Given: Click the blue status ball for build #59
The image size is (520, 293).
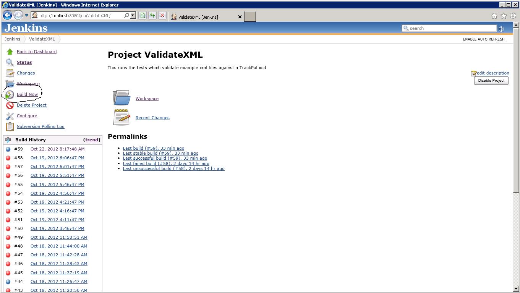Looking at the screenshot, I should (8, 149).
